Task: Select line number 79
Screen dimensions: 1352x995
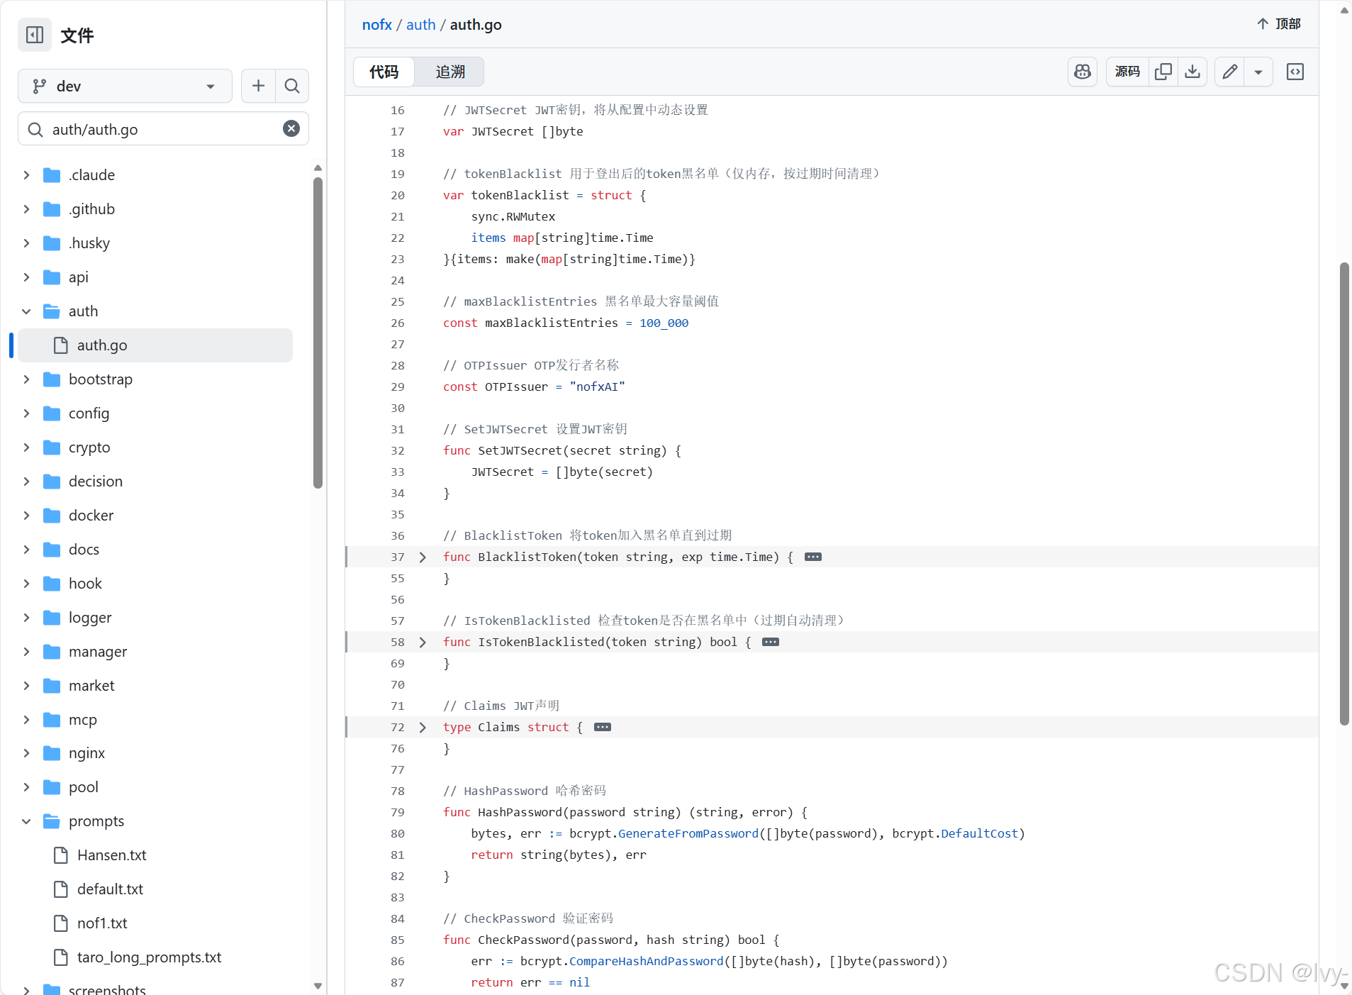Action: (x=398, y=813)
